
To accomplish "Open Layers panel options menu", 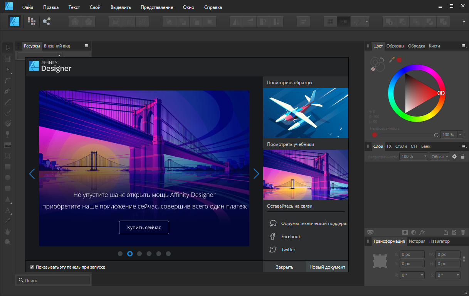I will coord(464,146).
